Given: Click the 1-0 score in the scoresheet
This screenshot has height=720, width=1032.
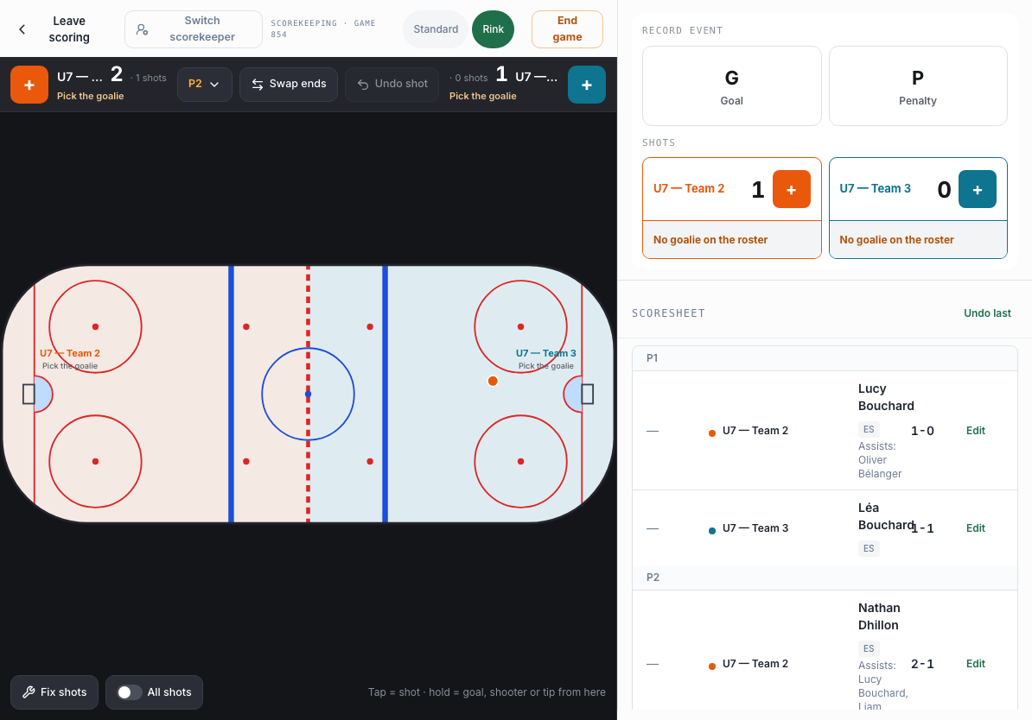Looking at the screenshot, I should [x=922, y=431].
